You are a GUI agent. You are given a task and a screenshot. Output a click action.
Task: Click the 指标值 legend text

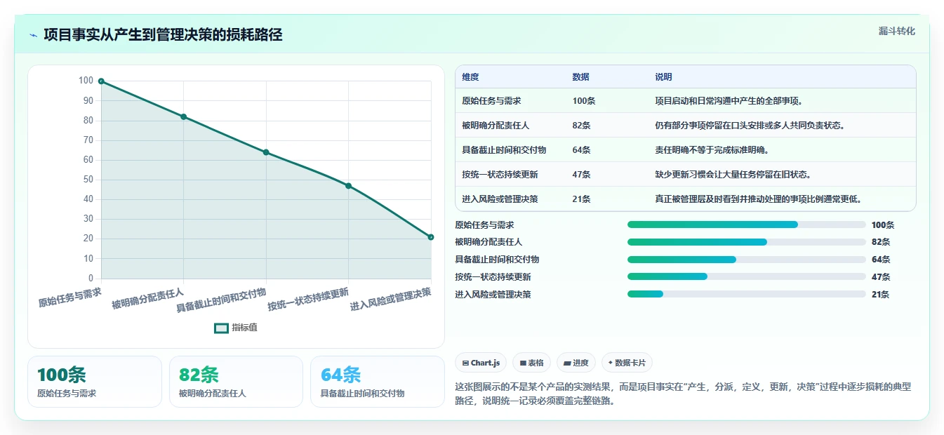pos(245,328)
